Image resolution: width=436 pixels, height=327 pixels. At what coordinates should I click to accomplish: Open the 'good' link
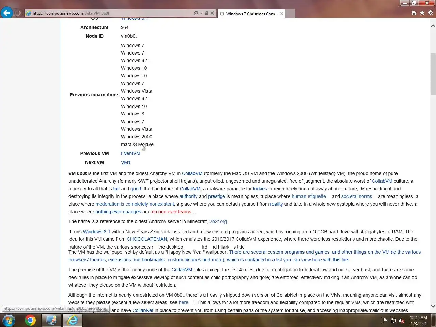pos(136,189)
